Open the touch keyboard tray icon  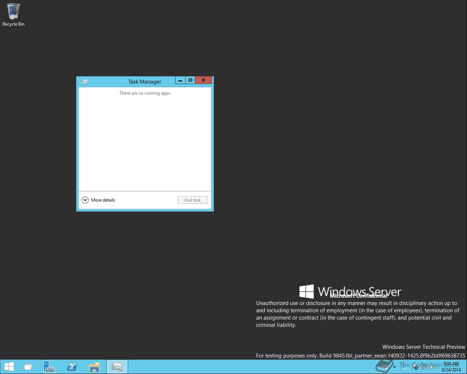tap(384, 367)
